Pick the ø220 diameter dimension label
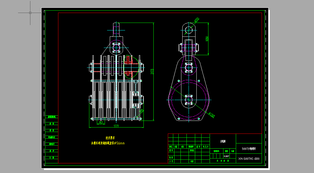The width and height of the screenshot is (314, 173). (197, 20)
